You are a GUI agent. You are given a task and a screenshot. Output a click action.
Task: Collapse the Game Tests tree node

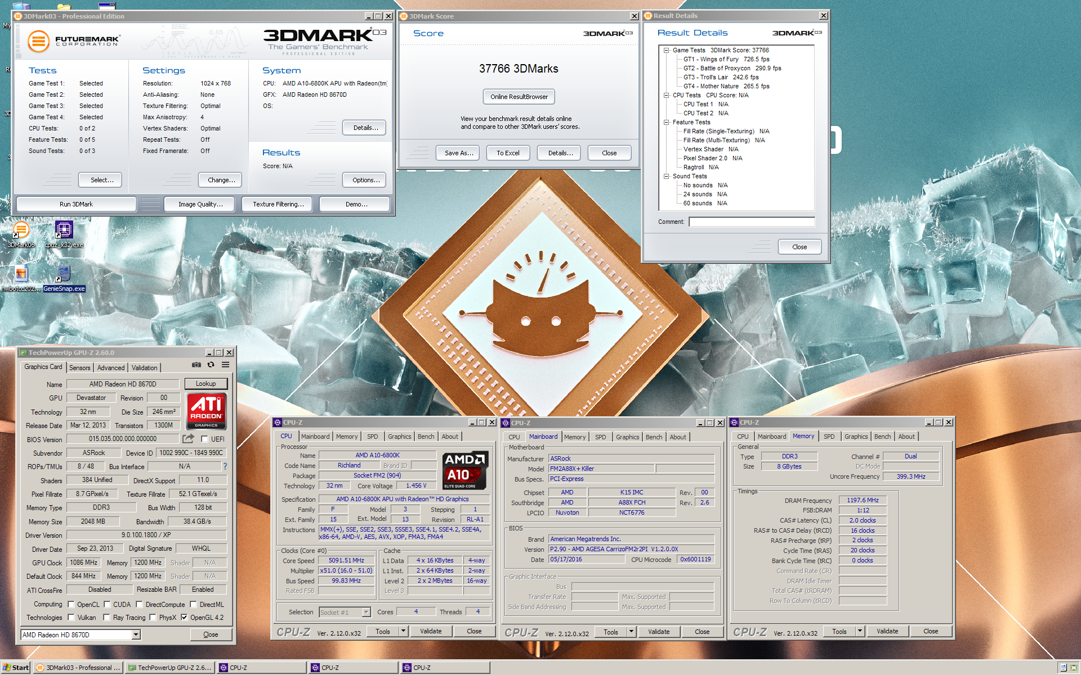(666, 50)
